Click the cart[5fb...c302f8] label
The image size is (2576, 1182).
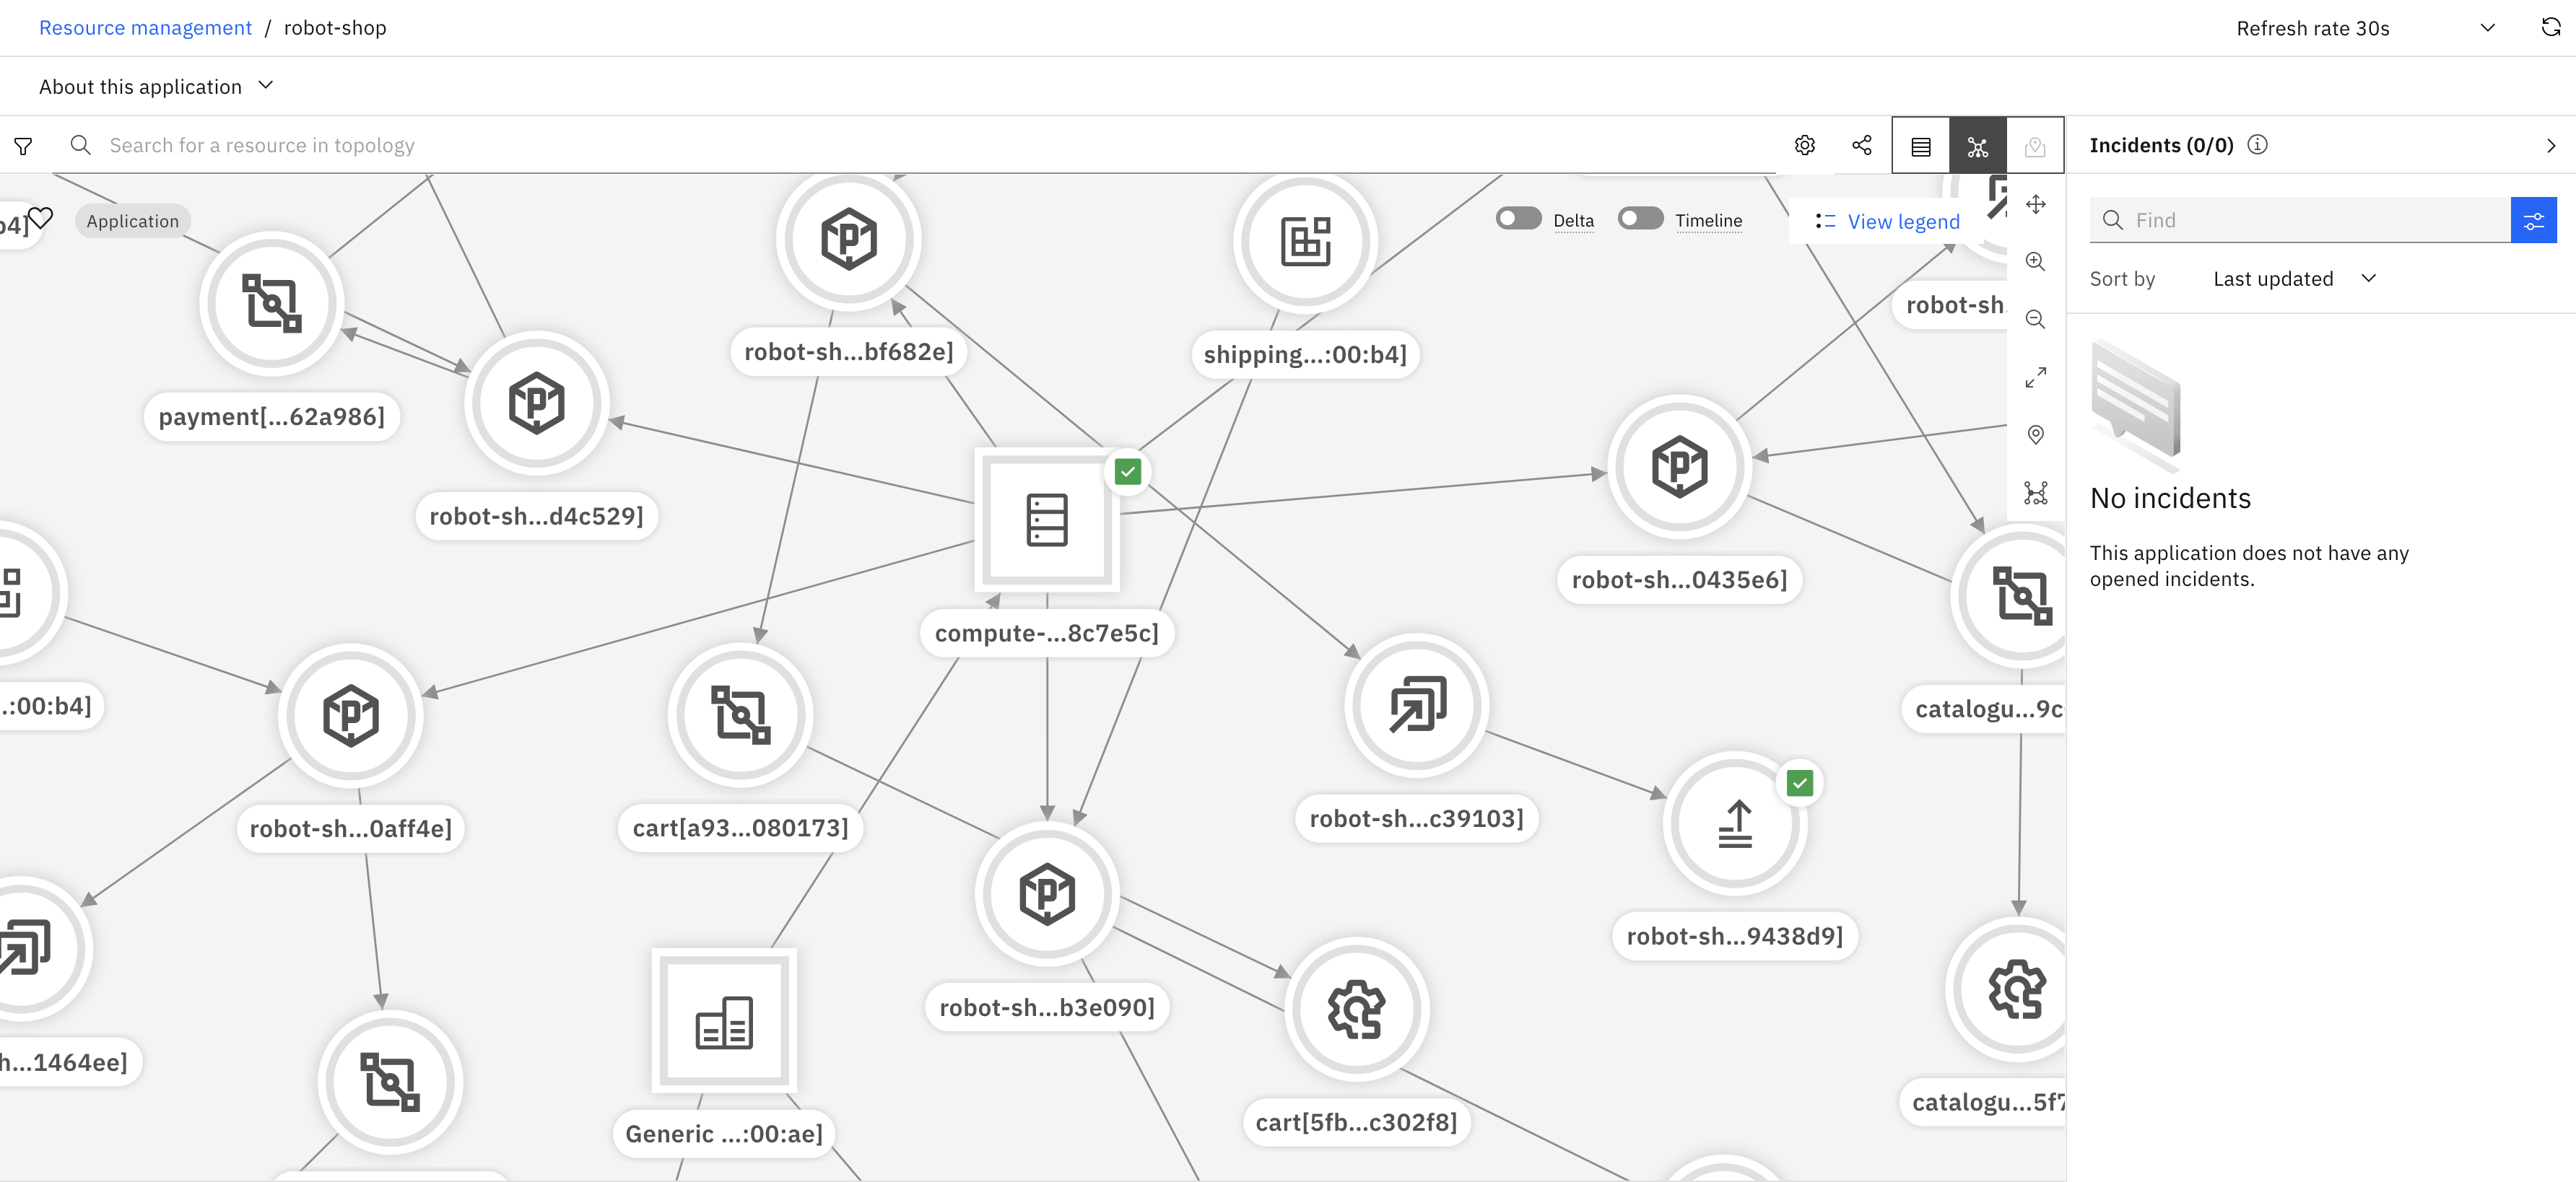pyautogui.click(x=1357, y=1122)
